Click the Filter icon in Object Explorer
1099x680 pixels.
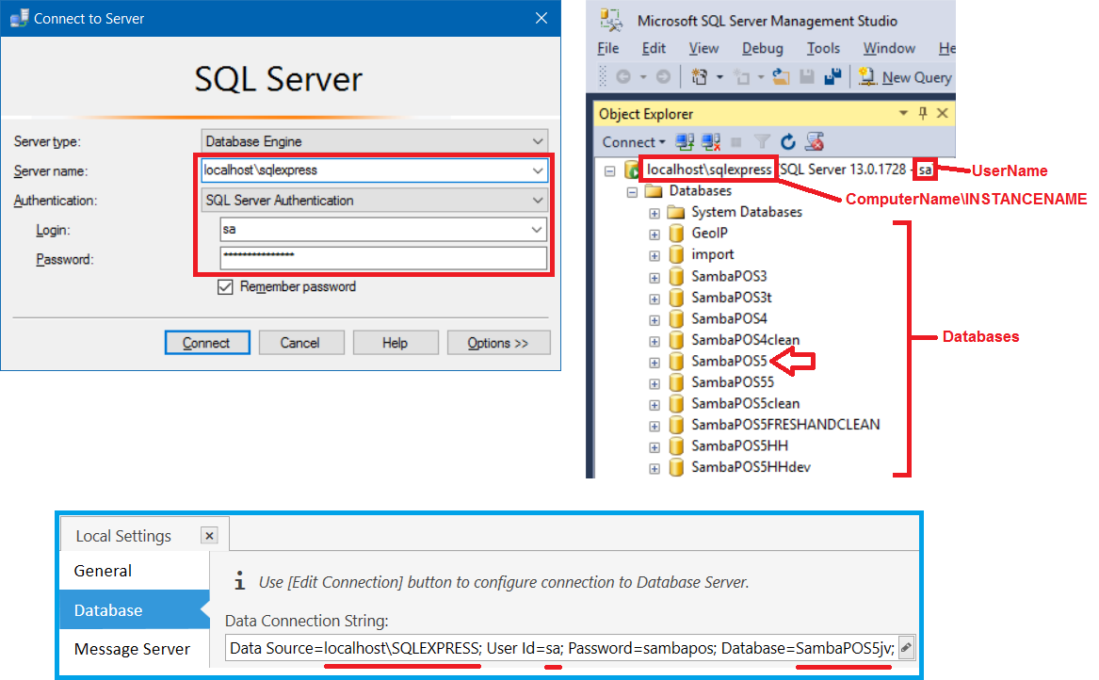762,142
